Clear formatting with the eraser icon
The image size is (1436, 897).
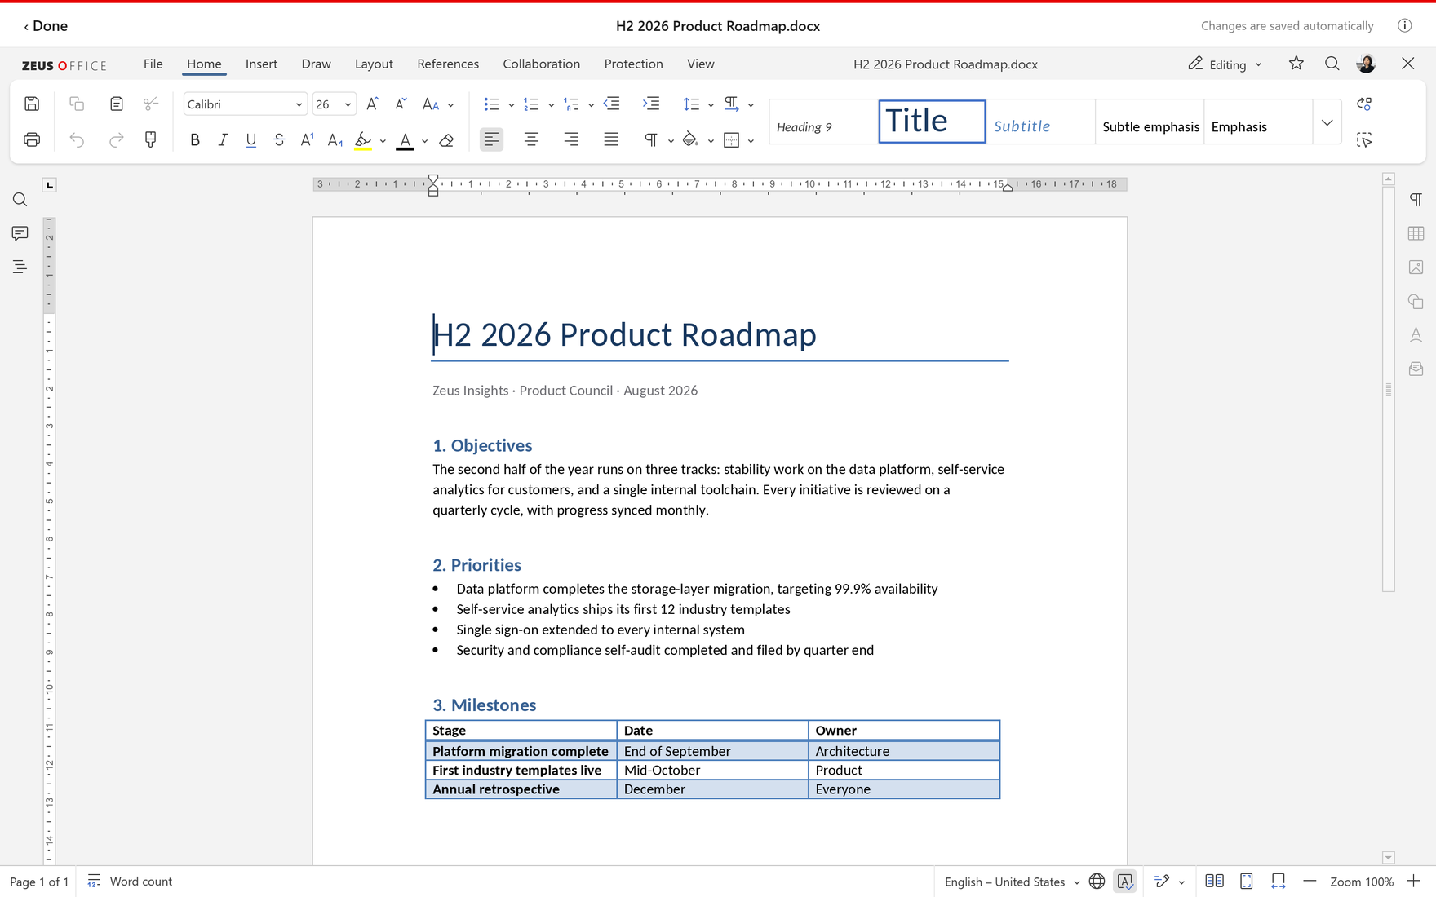pos(446,140)
